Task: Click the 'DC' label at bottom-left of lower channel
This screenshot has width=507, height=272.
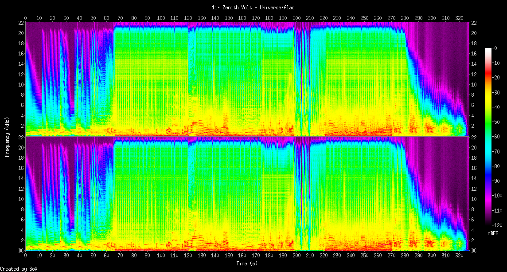Action: [x=20, y=251]
